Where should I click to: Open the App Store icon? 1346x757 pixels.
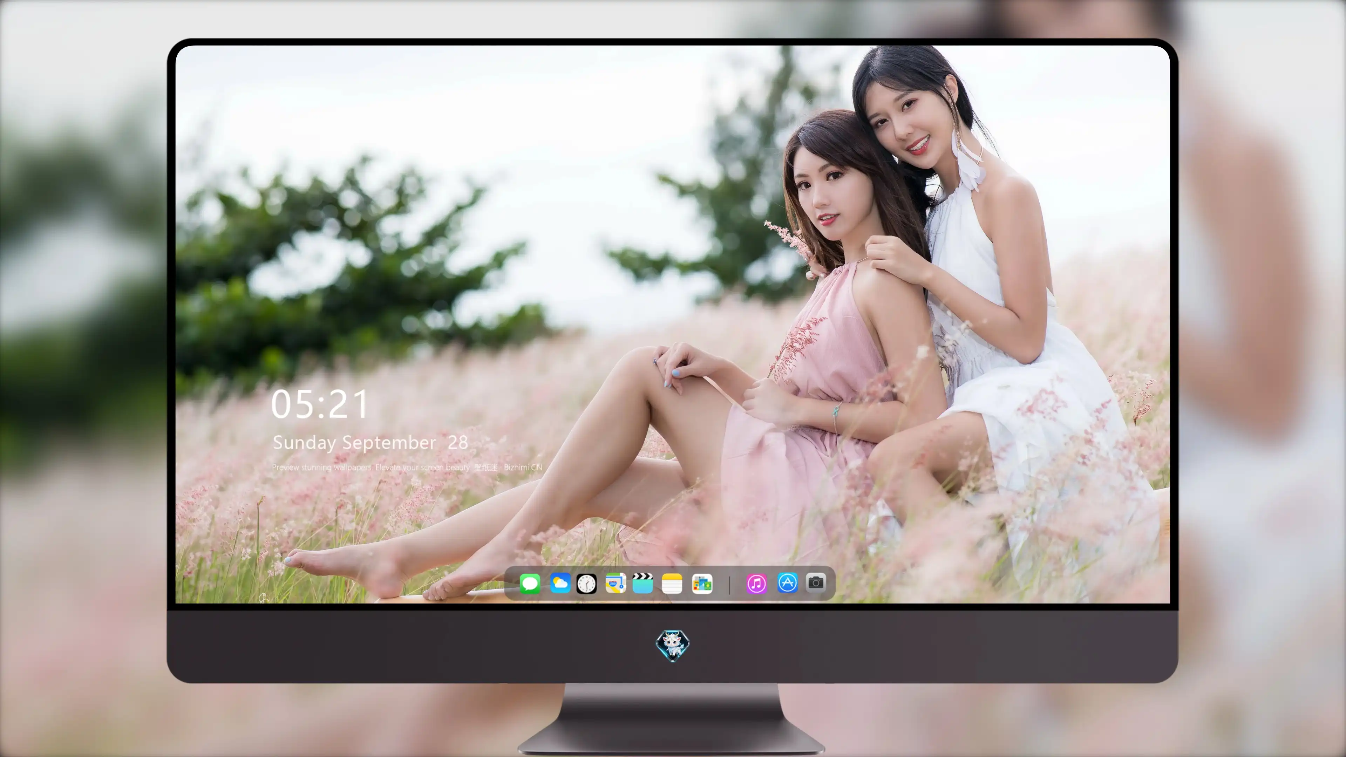point(787,583)
